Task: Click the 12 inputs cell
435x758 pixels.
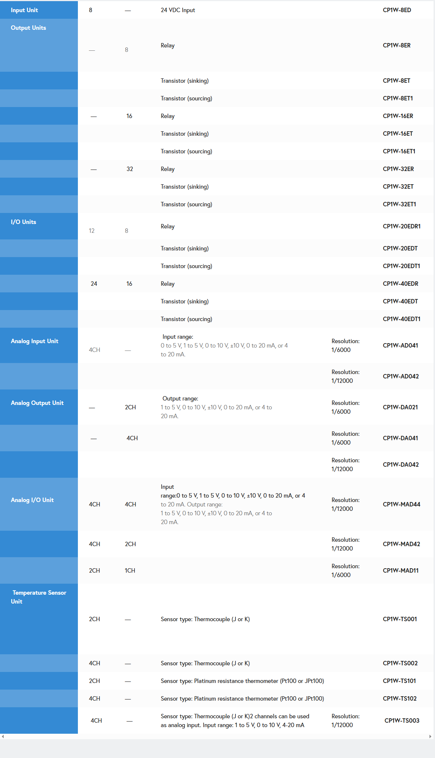Action: click(92, 231)
